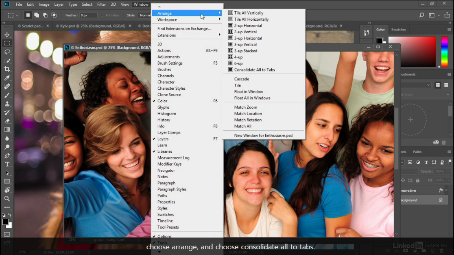Image resolution: width=454 pixels, height=255 pixels.
Task: Click the Feather input field
Action: pyautogui.click(x=88, y=15)
